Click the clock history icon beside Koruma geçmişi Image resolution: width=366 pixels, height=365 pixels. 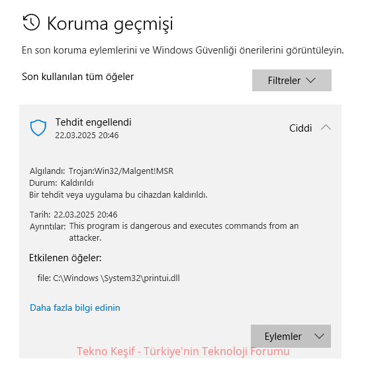[31, 22]
